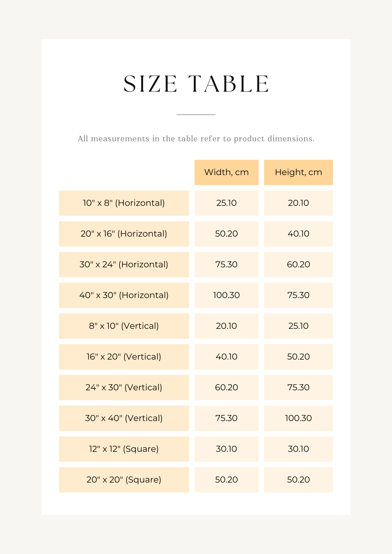This screenshot has width=392, height=554.
Task: Click the measurements note subtitle text
Action: tap(196, 139)
